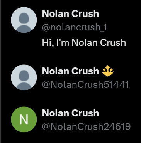Select the white N letter in green circle
Viewport: 141px width, 143px height.
pyautogui.click(x=24, y=119)
